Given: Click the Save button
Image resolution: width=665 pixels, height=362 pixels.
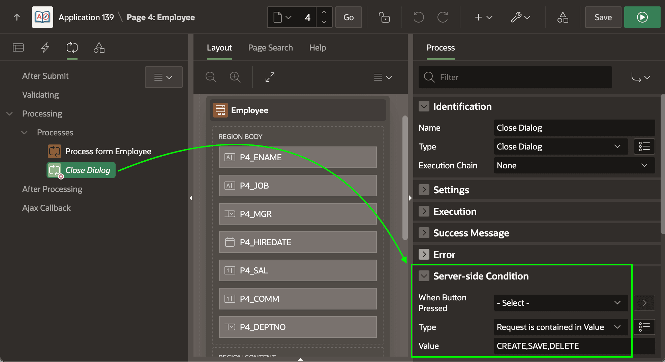Looking at the screenshot, I should (x=603, y=17).
